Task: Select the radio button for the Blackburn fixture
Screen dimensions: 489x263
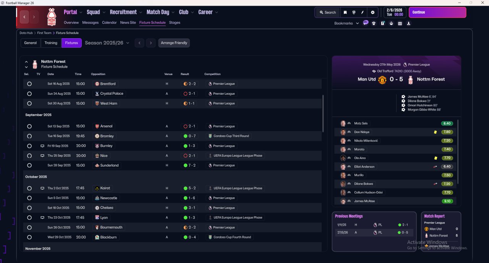Action: [29, 237]
